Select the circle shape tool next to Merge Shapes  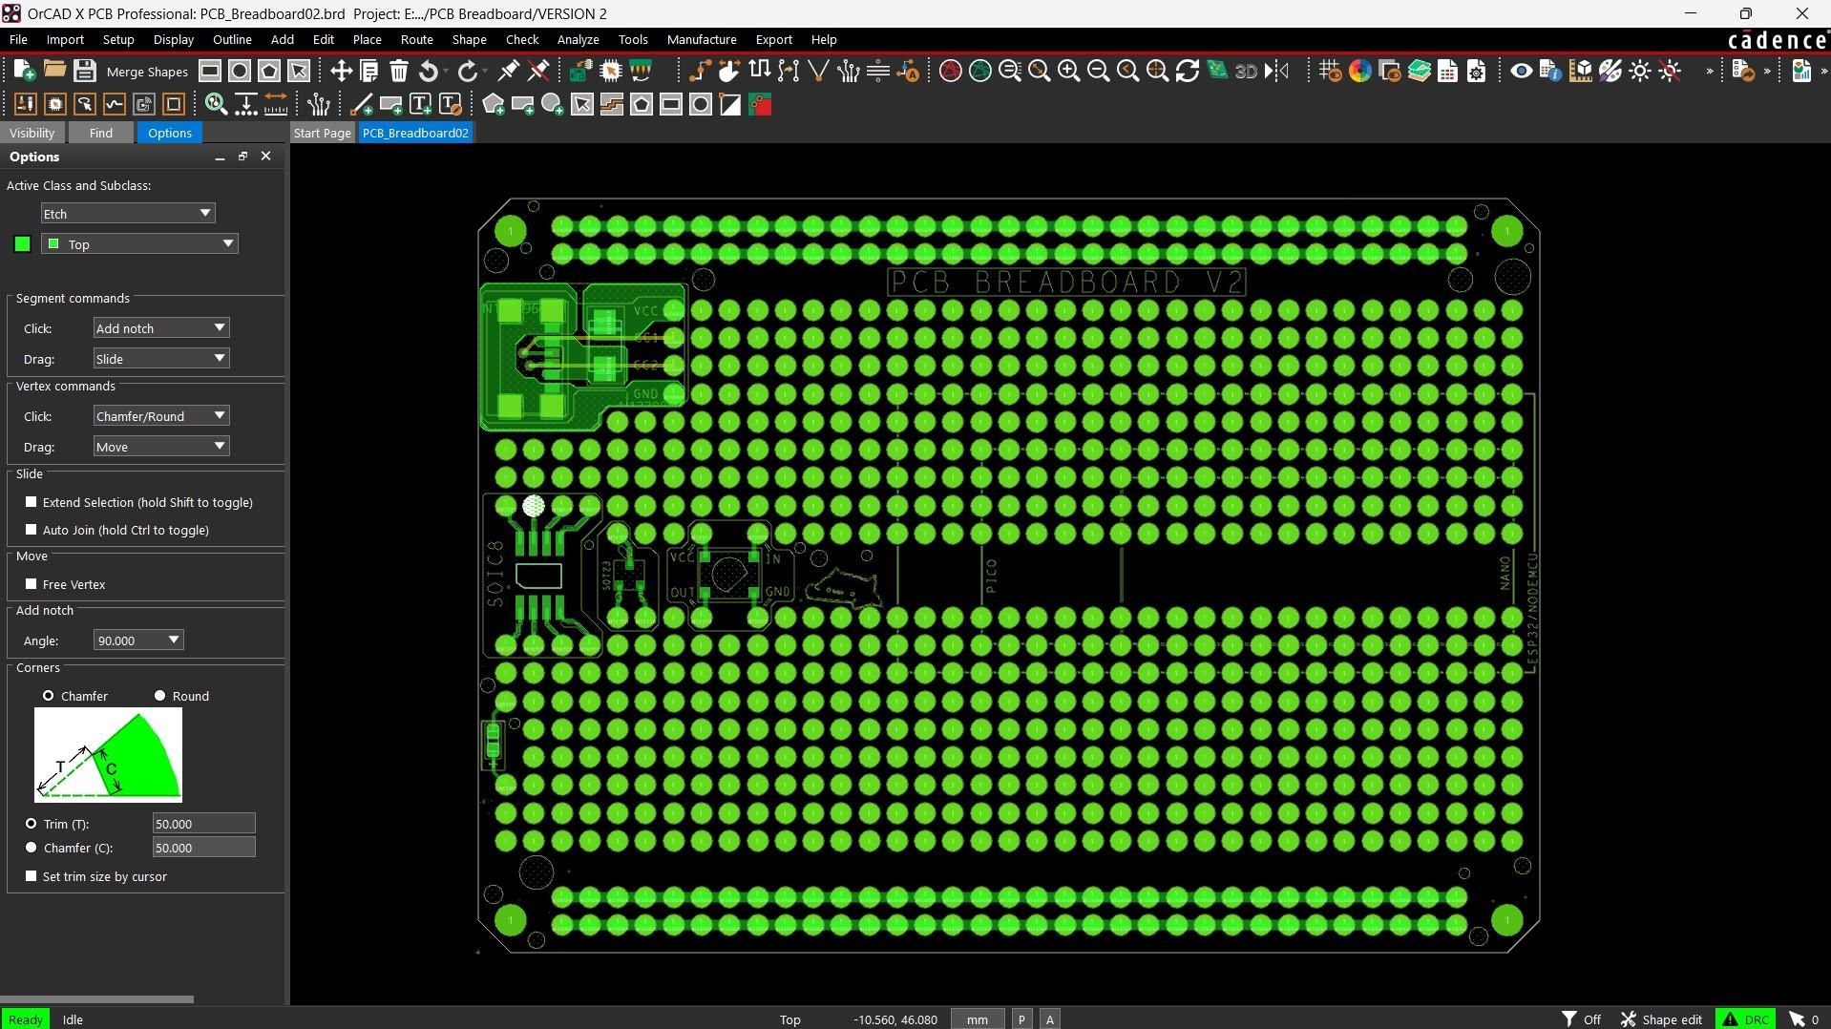click(240, 71)
